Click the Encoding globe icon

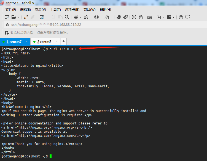pos(96,17)
